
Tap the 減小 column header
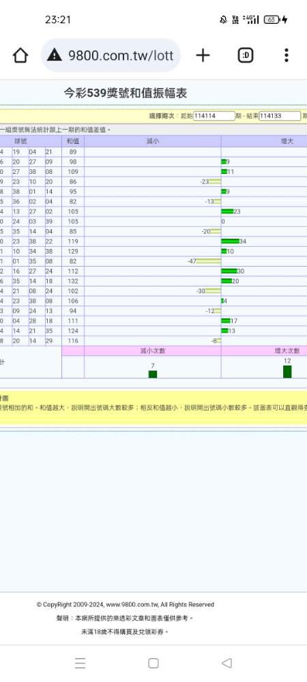(x=153, y=141)
